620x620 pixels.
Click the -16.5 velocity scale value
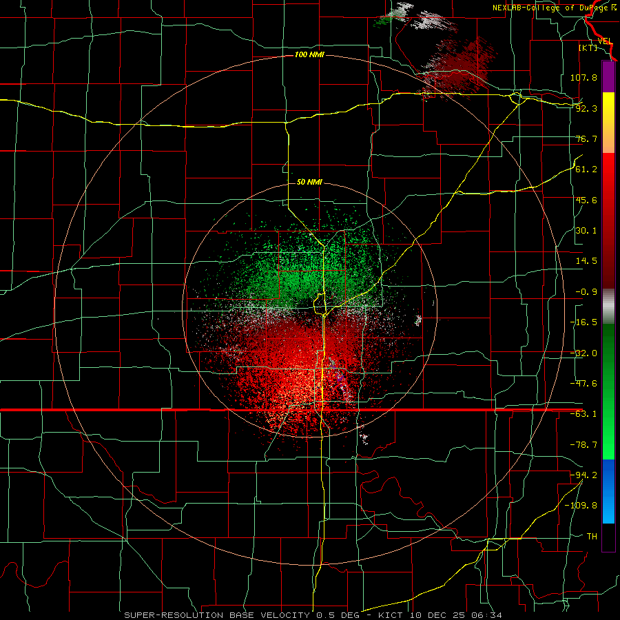pos(583,322)
